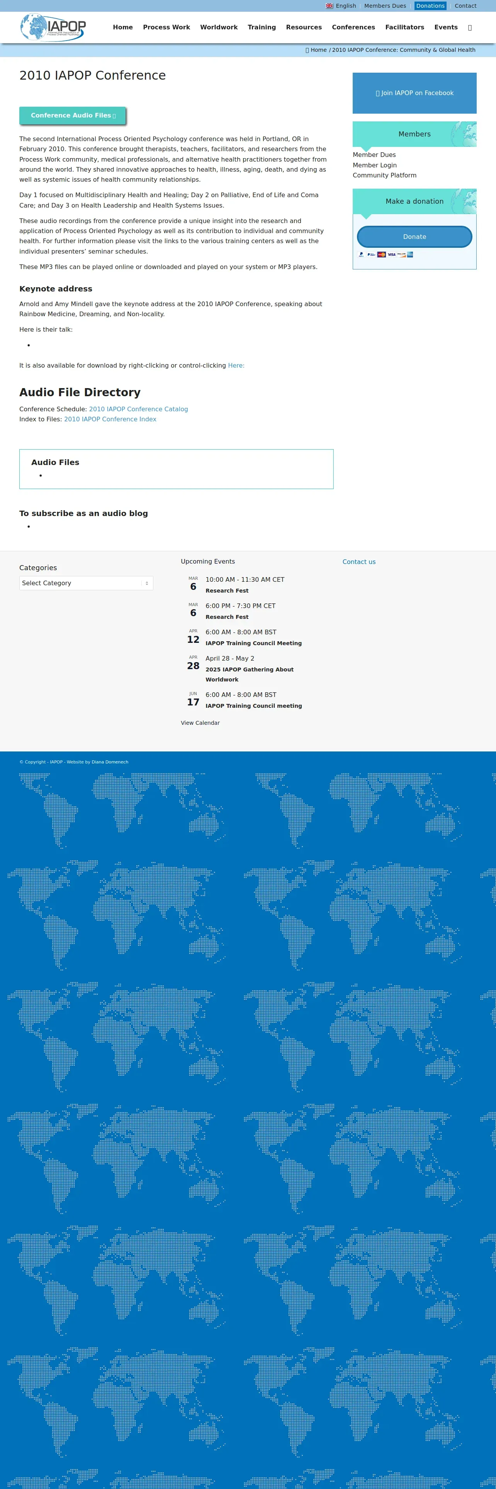
Task: Open the Process Work menu
Action: click(x=166, y=27)
